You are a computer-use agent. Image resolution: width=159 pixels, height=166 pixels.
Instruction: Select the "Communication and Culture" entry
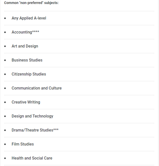tap(36, 88)
